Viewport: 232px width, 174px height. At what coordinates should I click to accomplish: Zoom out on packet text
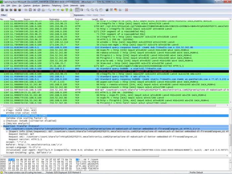coord(92,10)
